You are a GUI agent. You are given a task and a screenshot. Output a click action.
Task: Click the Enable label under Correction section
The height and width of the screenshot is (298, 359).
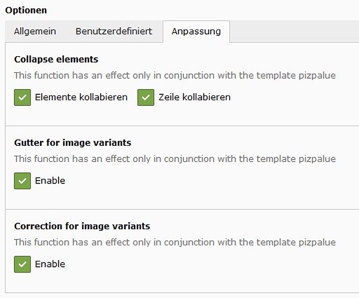point(50,264)
